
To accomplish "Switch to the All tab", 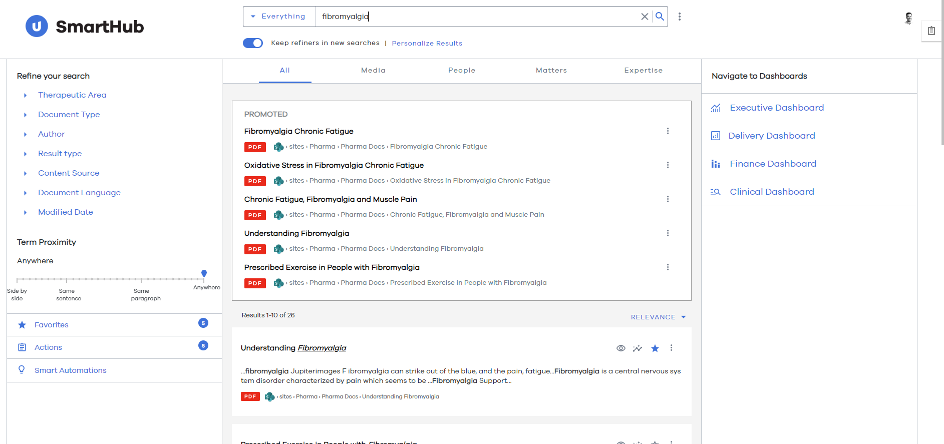I will pos(285,71).
